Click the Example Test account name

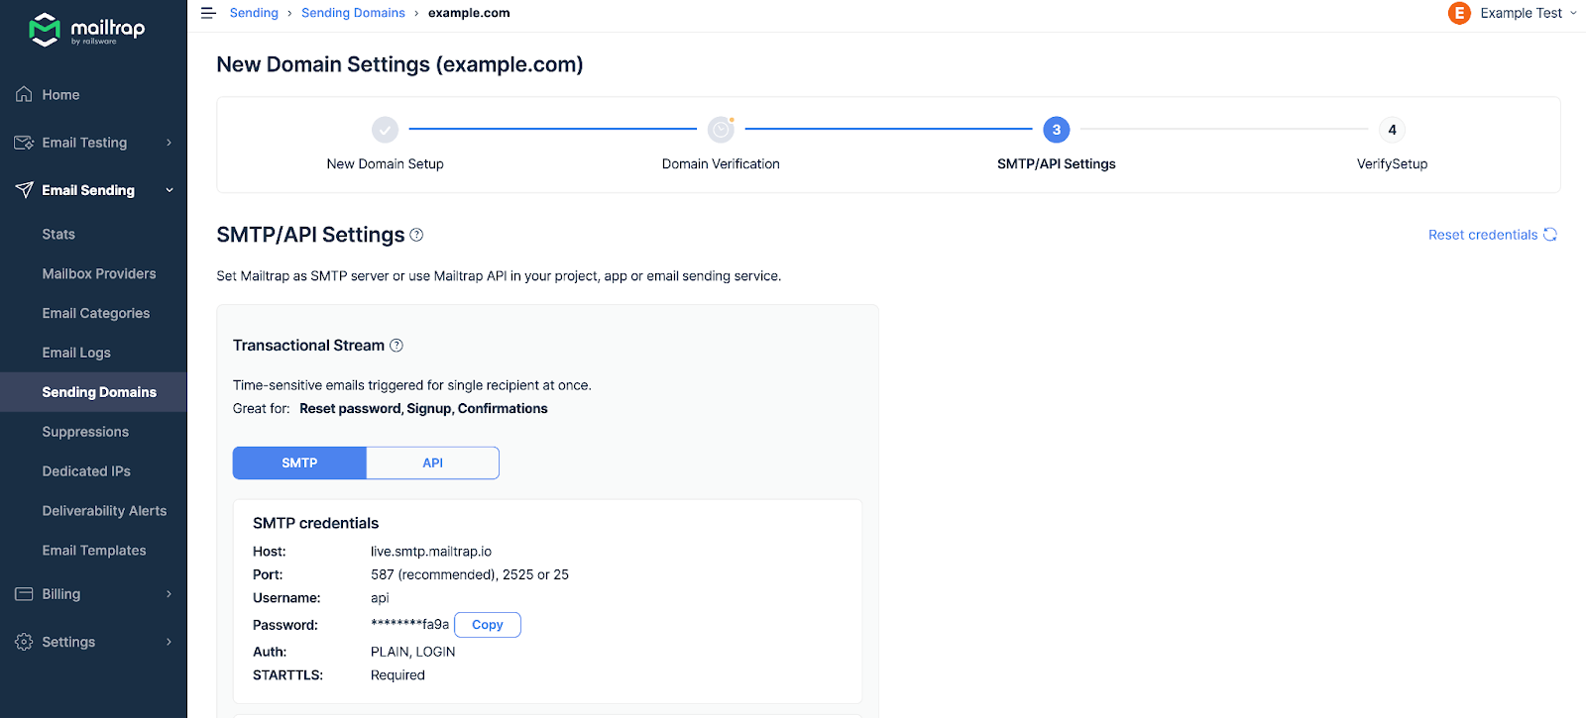[1521, 13]
